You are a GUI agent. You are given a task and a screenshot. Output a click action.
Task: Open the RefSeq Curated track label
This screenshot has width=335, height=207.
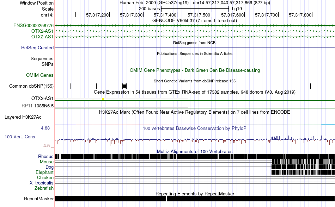[37, 48]
